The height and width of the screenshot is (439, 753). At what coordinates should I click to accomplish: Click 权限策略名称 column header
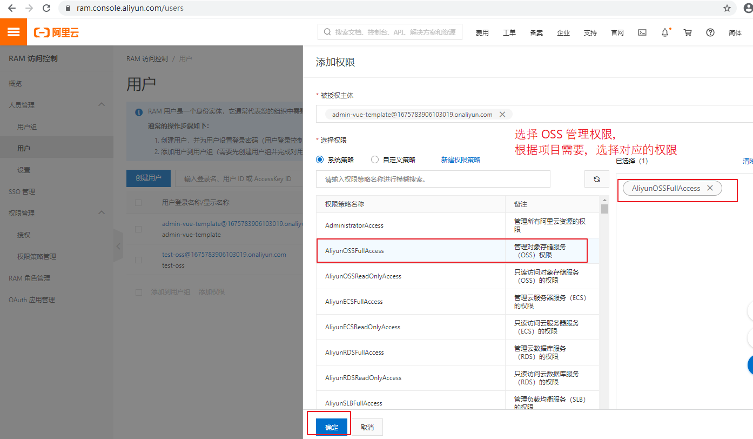coord(345,204)
